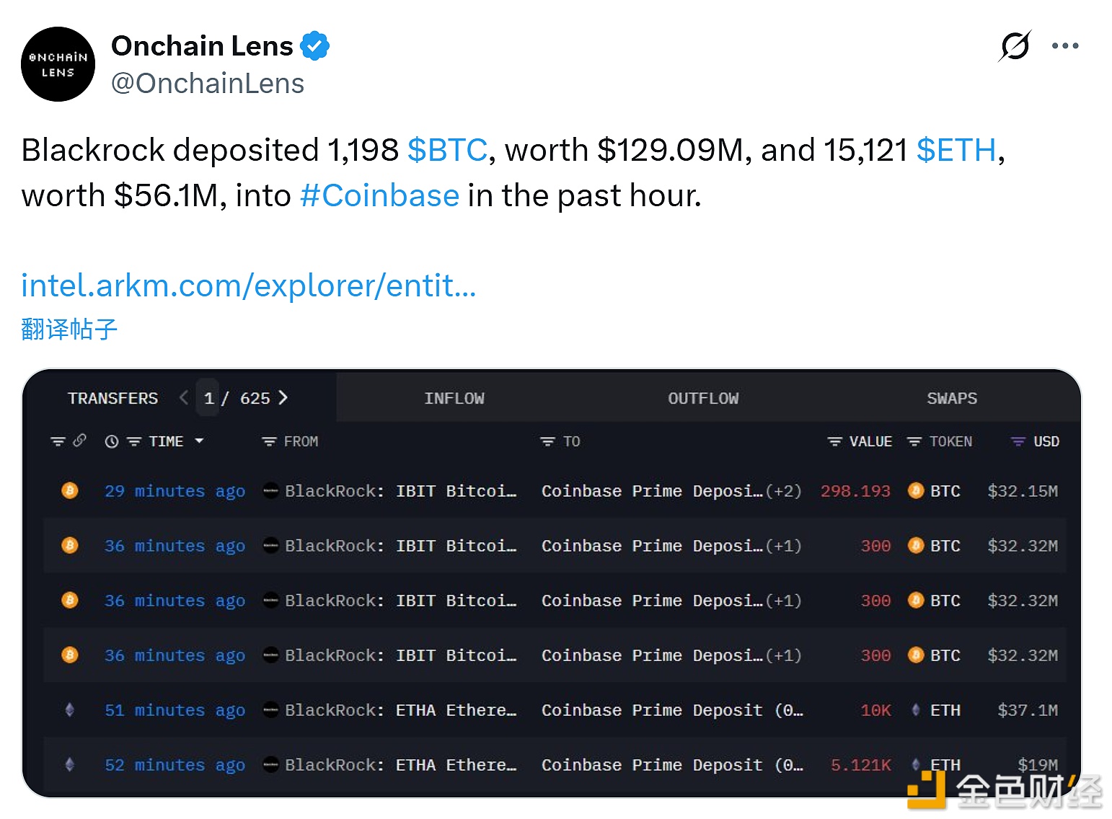The image size is (1112, 819).
Task: Click the Onchain Lens profile avatar
Action: coord(58,64)
